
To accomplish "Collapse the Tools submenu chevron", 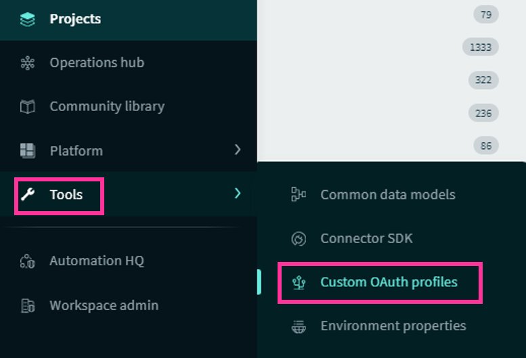I will point(238,194).
